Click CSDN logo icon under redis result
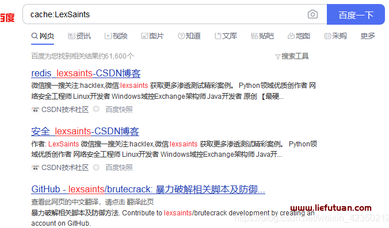Image resolution: width=389 pixels, height=228 pixels. (35, 110)
